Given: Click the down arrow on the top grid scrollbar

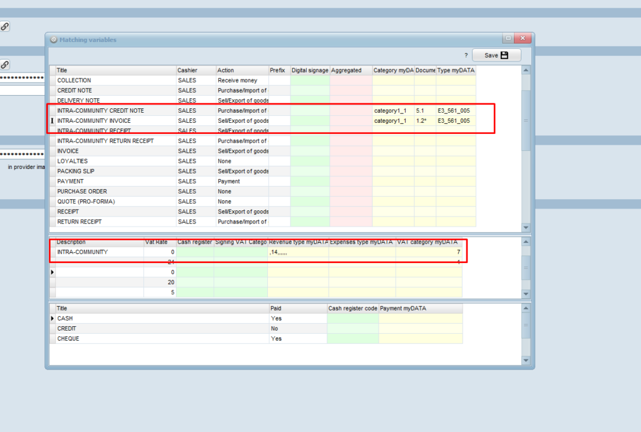Looking at the screenshot, I should [x=526, y=227].
